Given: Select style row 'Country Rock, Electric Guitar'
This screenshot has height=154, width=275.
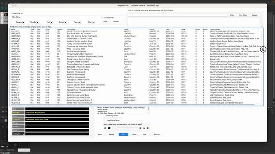Looking at the screenshot, I should (x=136, y=38).
